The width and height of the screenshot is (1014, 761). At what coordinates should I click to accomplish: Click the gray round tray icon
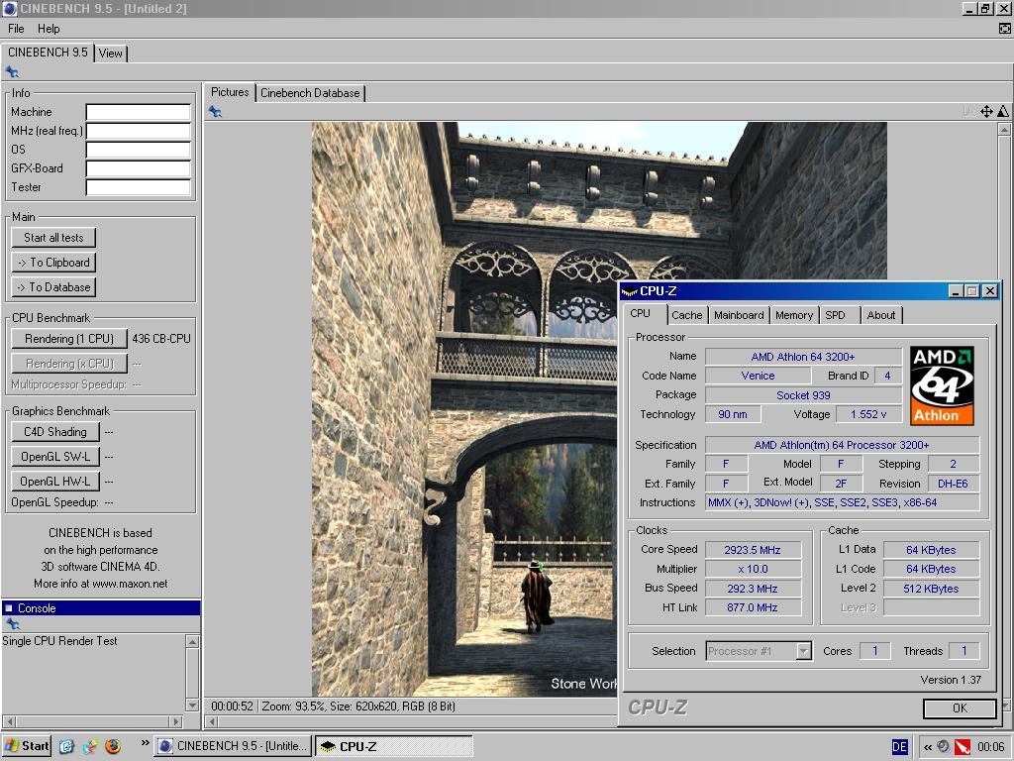[x=943, y=746]
